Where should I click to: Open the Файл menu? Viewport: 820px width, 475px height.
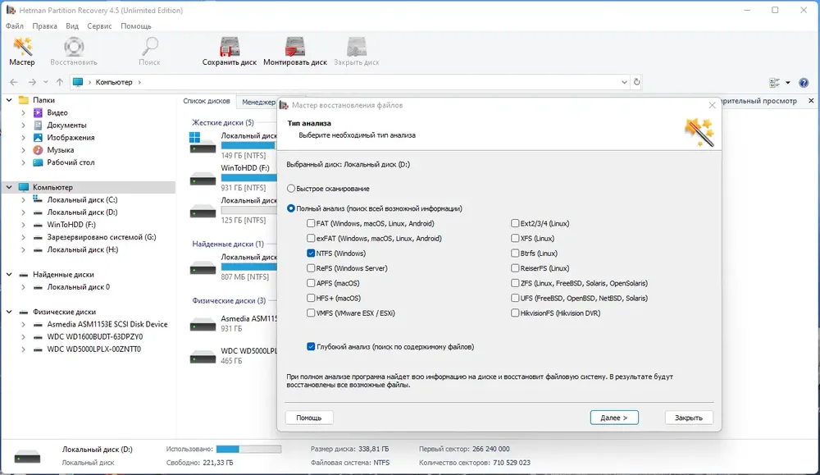click(15, 26)
